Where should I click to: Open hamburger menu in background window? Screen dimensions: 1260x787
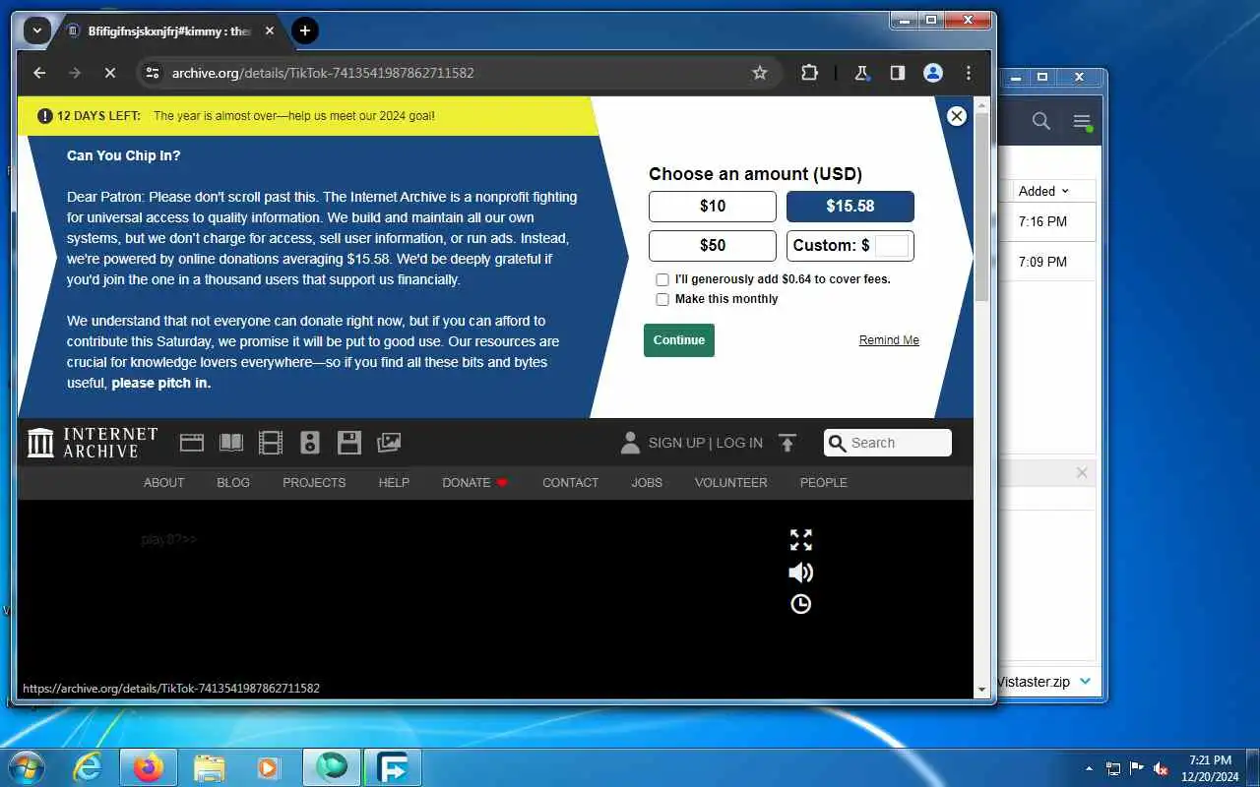[x=1082, y=122]
